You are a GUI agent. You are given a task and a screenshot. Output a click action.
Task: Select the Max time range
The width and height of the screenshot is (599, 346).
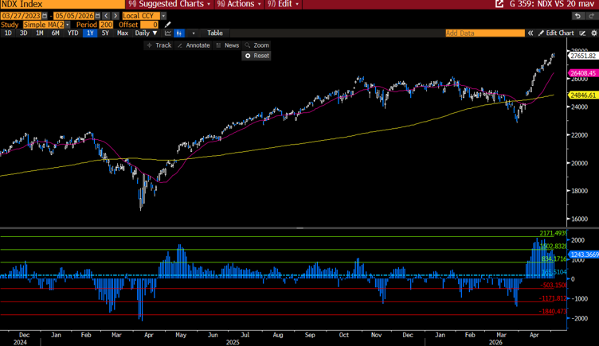pos(122,33)
